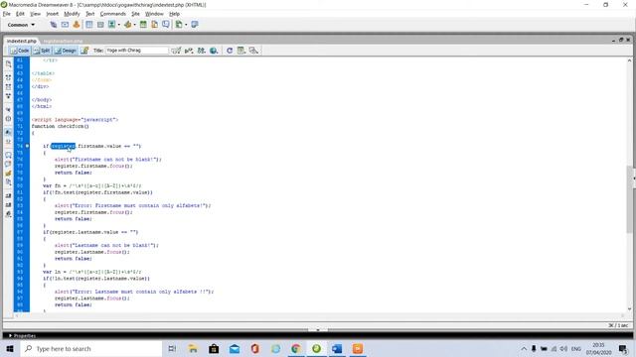Click the Templates insert icon
Viewport: 636px width, 357px height.
tap(179, 25)
